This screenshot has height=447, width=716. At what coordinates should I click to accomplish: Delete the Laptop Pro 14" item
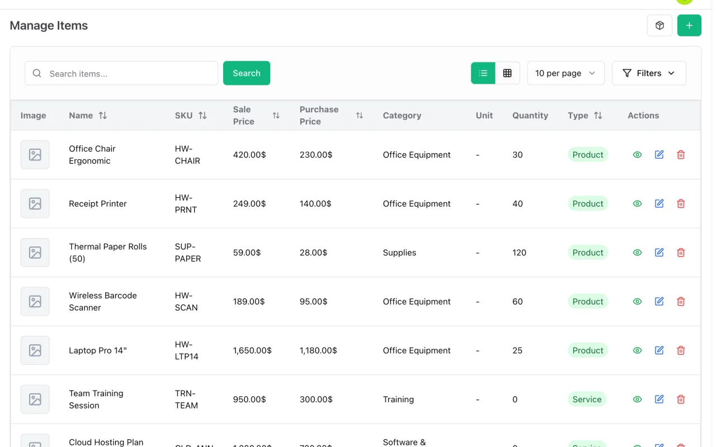tap(681, 350)
